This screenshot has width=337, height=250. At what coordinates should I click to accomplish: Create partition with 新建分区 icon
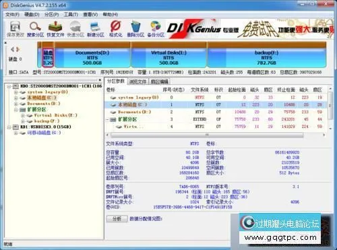96,29
